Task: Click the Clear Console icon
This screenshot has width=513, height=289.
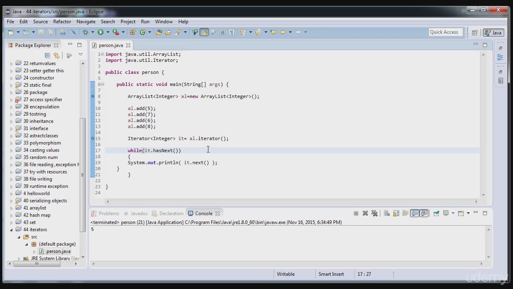Action: pyautogui.click(x=387, y=214)
